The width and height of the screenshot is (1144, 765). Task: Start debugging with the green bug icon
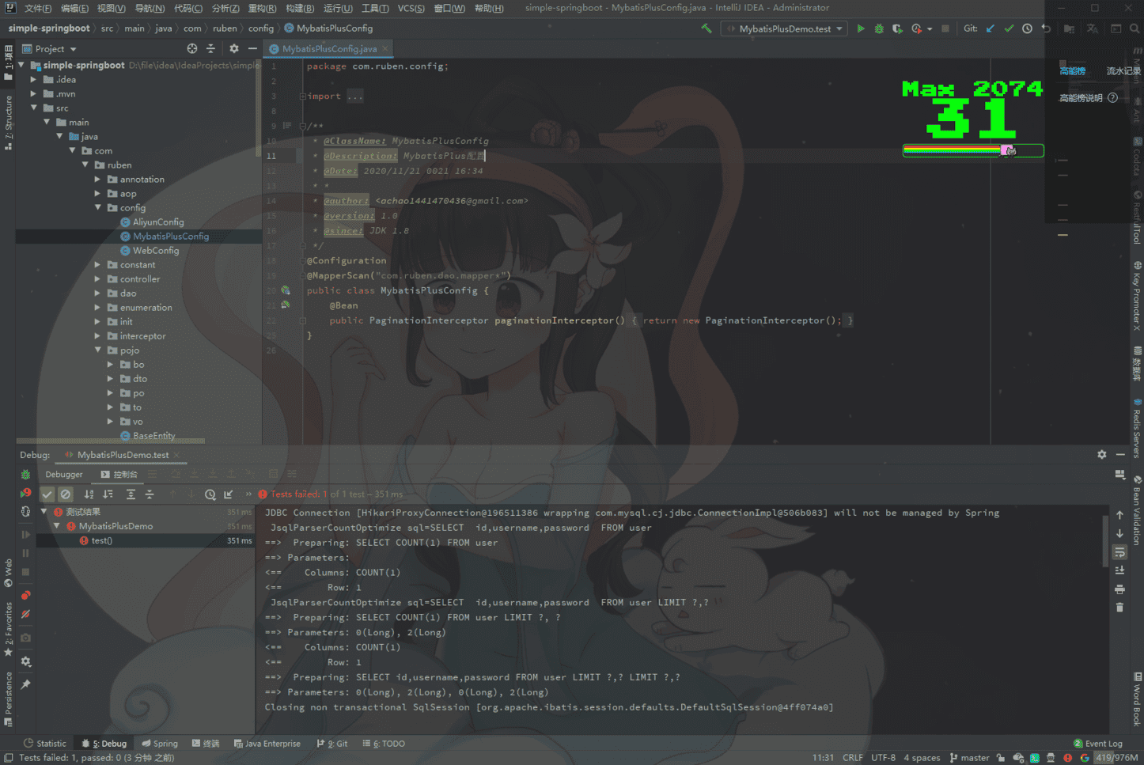(x=879, y=28)
